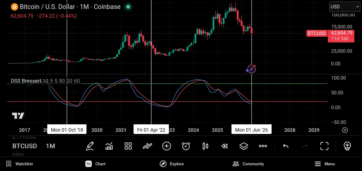362x171 pixels.
Task: Tap the 2028 time axis label
Action: point(290,130)
